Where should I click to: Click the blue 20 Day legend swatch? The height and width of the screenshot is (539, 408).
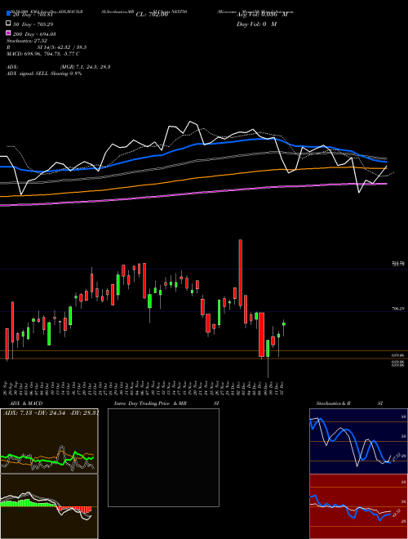8,15
